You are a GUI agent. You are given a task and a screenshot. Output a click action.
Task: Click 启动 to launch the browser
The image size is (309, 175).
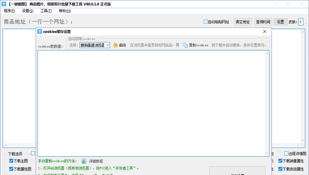122,45
